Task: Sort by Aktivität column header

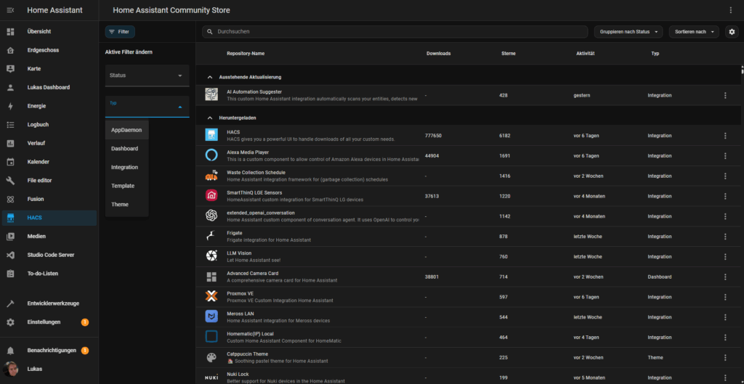Action: [585, 54]
